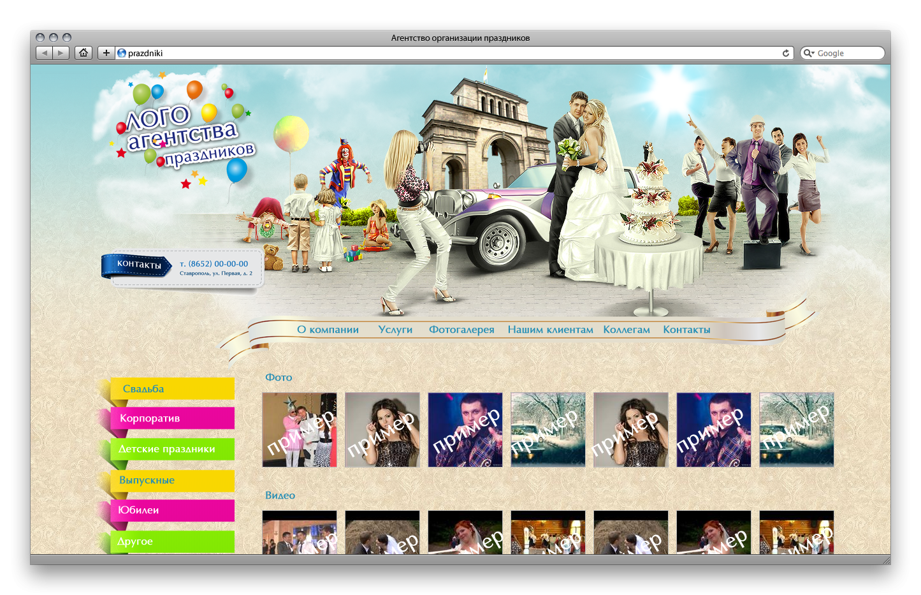
Task: Play the third video thumbnail with red-haired woman
Action: (x=465, y=533)
